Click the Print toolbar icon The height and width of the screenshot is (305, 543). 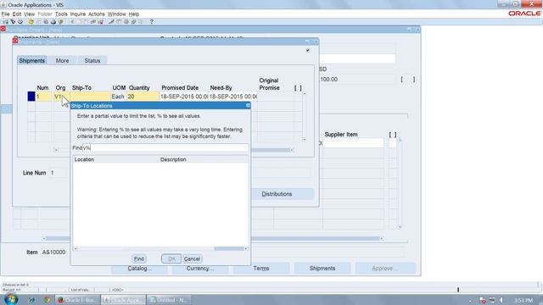53,22
